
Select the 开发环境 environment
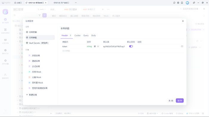tap(40, 56)
